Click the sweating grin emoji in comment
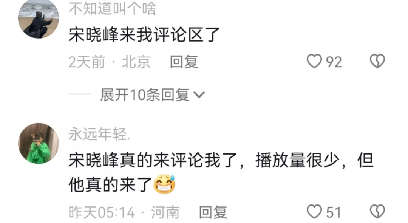 pos(164,184)
